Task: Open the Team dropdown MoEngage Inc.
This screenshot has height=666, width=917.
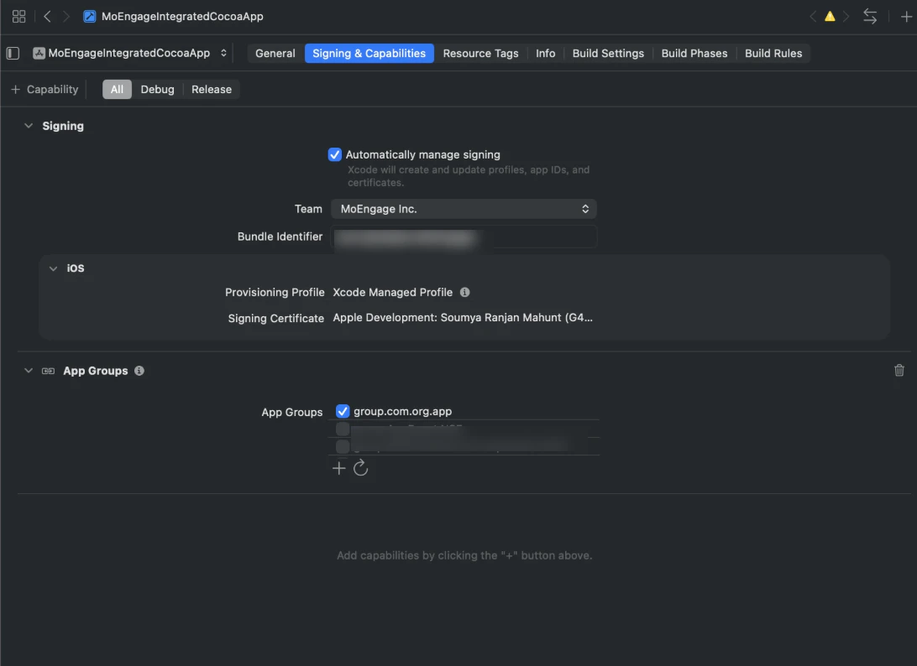Action: click(x=464, y=209)
